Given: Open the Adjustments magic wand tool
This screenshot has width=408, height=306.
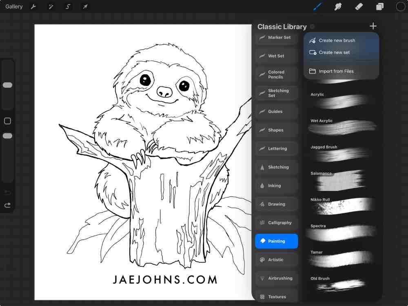Looking at the screenshot, I should (51, 7).
